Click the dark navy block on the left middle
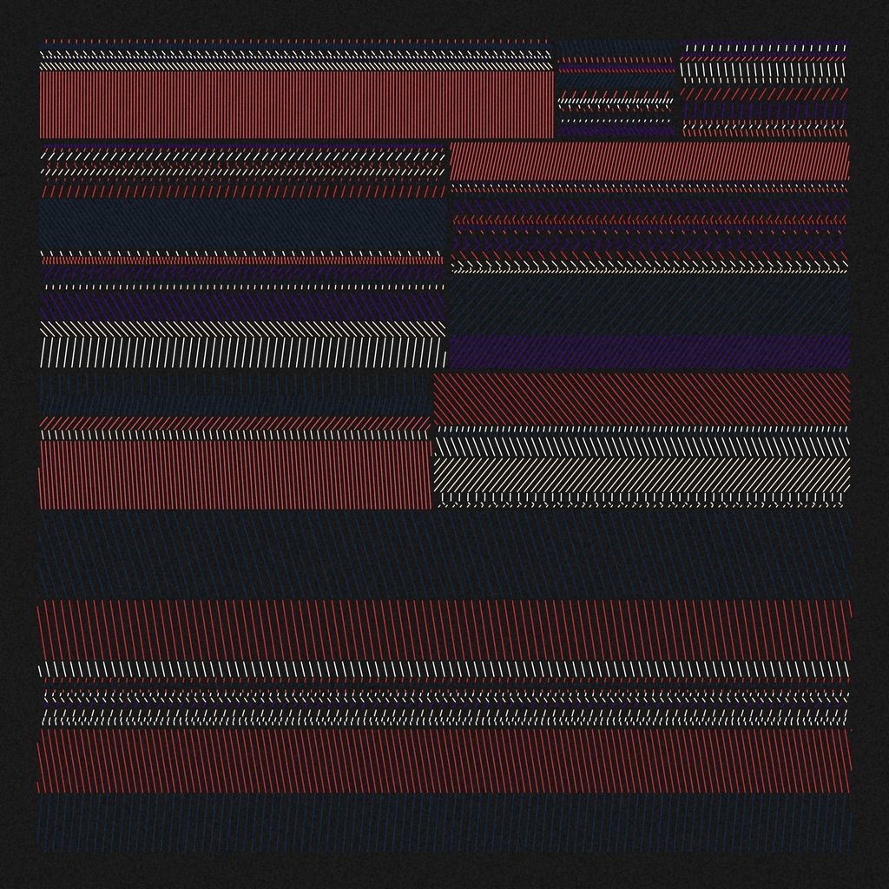Screen dimensions: 889x889 (x=241, y=224)
